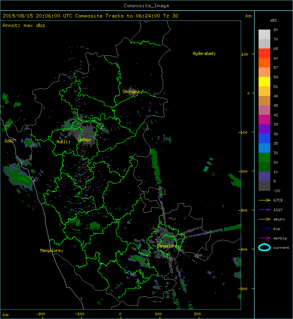Click the blue bip arrow legend icon
The width and height of the screenshot is (293, 319).
tap(264, 229)
